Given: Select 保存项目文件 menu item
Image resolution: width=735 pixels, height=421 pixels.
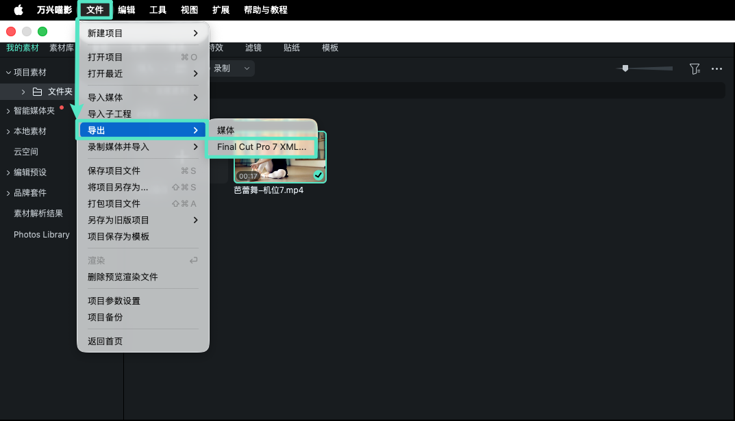Looking at the screenshot, I should click(143, 171).
